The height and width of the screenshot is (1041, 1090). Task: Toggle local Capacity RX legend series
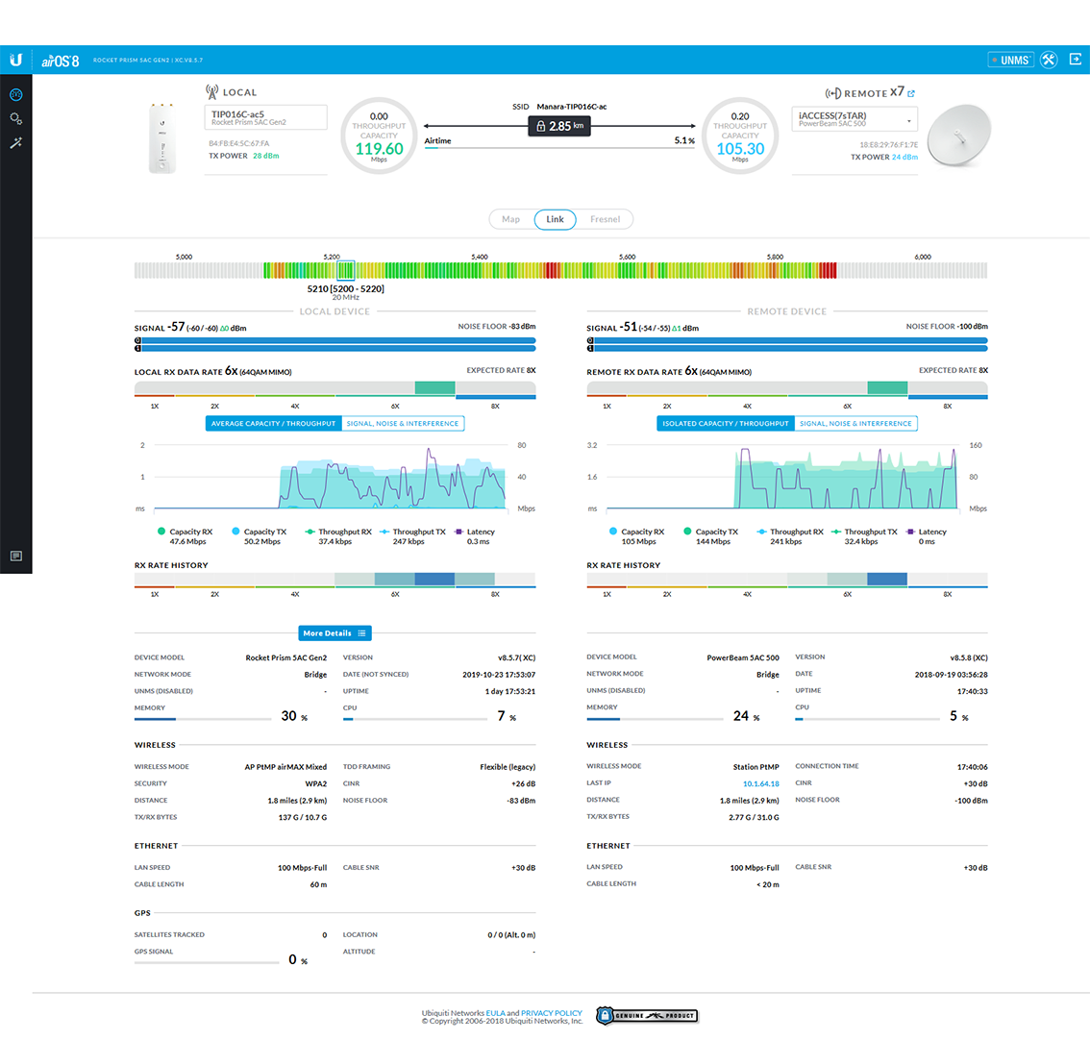[186, 536]
